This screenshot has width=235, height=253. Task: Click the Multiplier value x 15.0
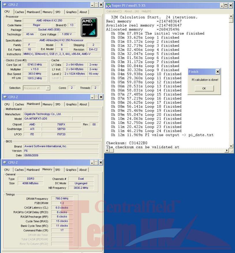coord(35,69)
